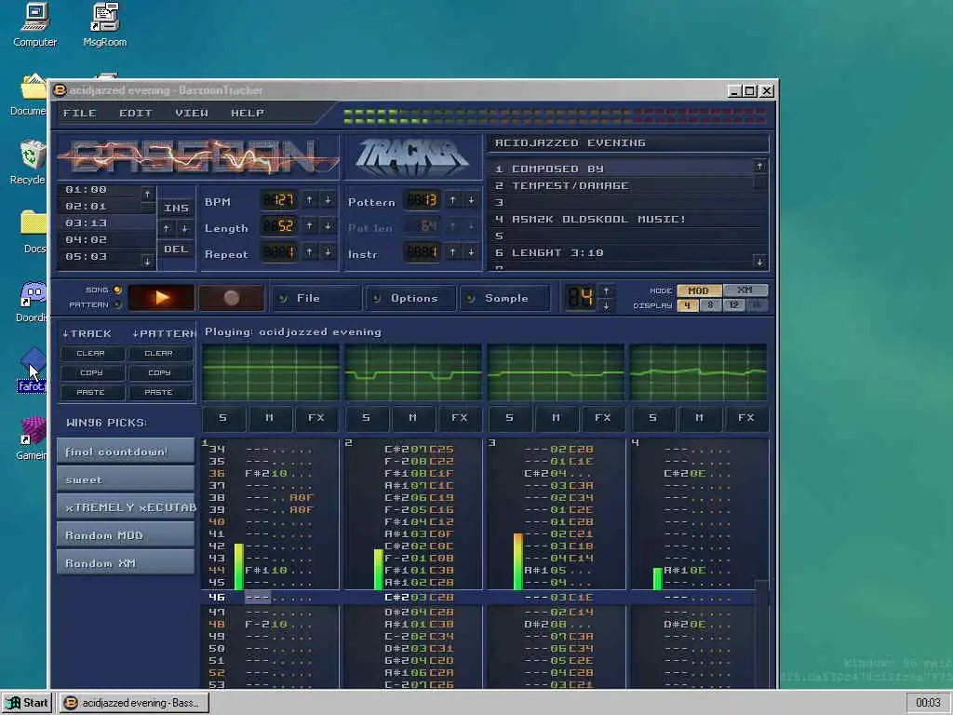Switch to XM mode
This screenshot has height=715, width=953.
click(x=745, y=290)
